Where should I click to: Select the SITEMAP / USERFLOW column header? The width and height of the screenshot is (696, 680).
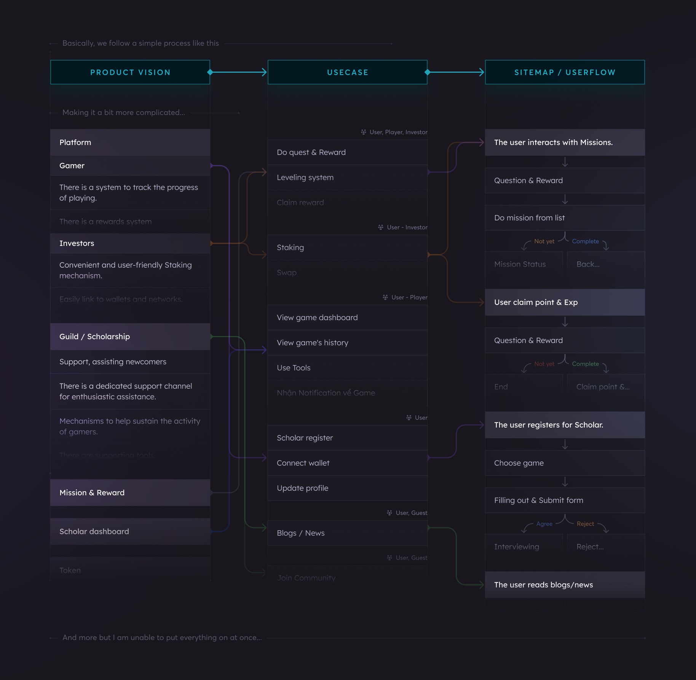(x=565, y=72)
